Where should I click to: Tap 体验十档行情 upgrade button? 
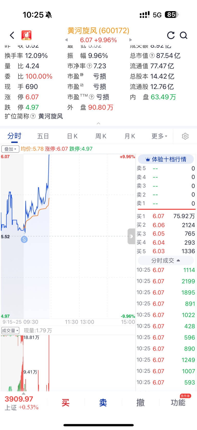[166, 159]
